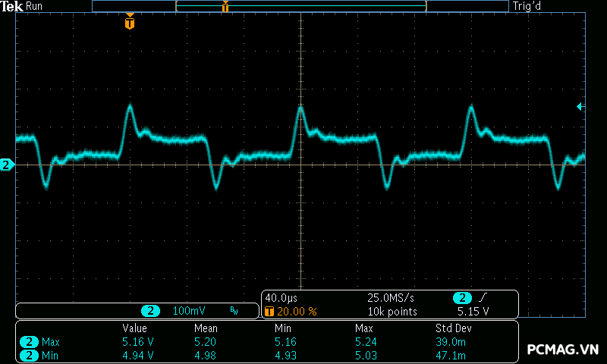Click the bandwidth limit Bw icon
607x364 pixels.
(x=234, y=311)
